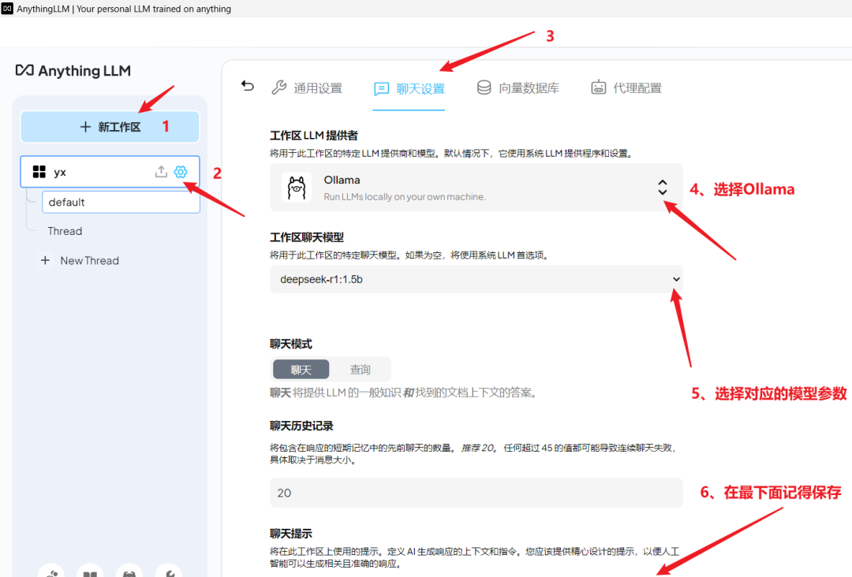Click the gear icon for yx workspace

(181, 172)
